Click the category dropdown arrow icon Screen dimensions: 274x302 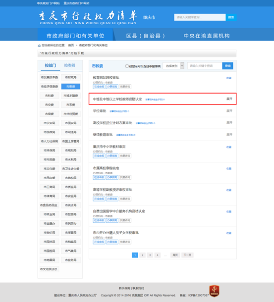pyautogui.click(x=182, y=66)
